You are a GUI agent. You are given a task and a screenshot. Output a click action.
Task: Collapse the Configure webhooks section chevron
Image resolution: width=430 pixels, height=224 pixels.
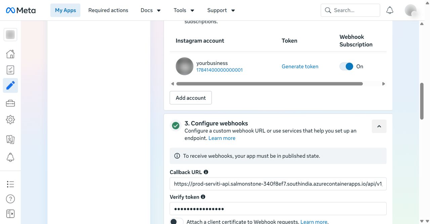379,126
